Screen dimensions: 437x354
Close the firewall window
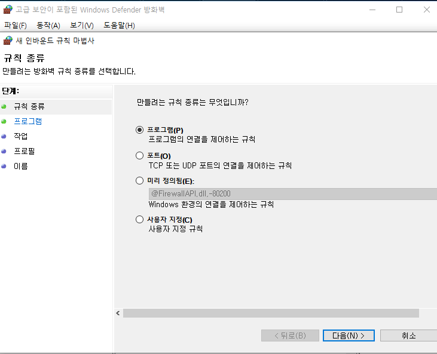[x=426, y=10]
